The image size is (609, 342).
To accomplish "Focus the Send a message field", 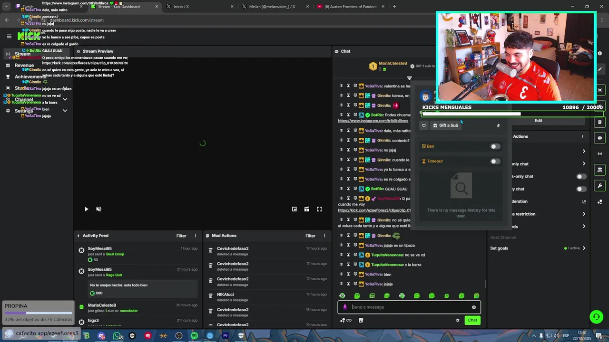I will coord(409,307).
